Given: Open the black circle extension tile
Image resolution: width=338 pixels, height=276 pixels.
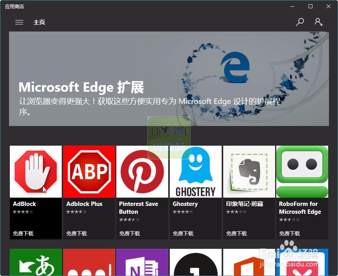Looking at the screenshot, I should click(x=196, y=262).
